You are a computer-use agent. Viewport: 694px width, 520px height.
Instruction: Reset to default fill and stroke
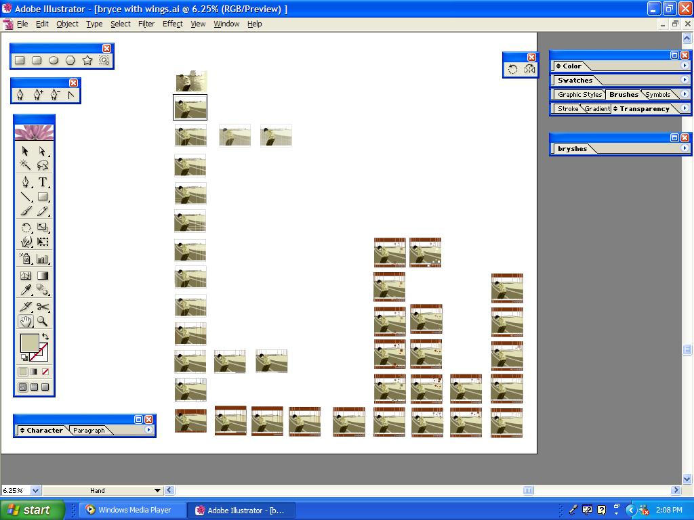point(24,357)
